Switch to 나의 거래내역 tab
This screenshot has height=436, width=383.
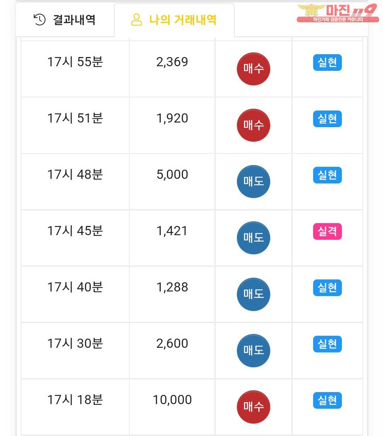(174, 20)
